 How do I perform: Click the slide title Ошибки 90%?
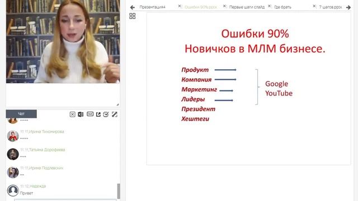[x=255, y=33]
